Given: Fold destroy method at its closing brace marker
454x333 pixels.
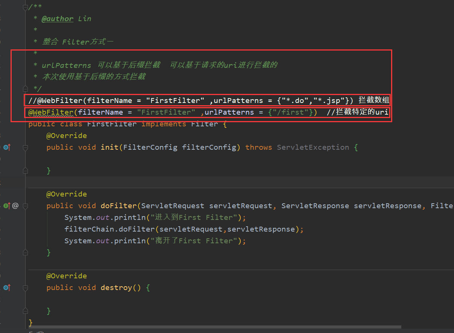Looking at the screenshot, I should click(25, 311).
